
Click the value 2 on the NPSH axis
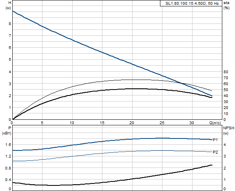click(225, 168)
